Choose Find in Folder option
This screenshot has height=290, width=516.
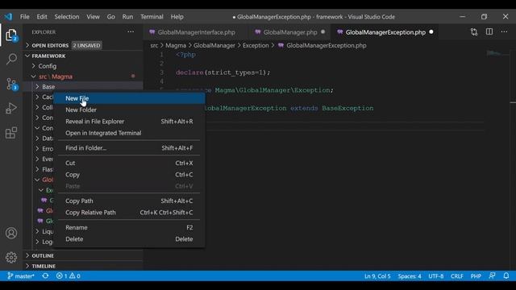(129, 148)
